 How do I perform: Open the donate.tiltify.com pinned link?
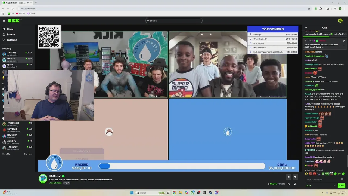[321, 45]
